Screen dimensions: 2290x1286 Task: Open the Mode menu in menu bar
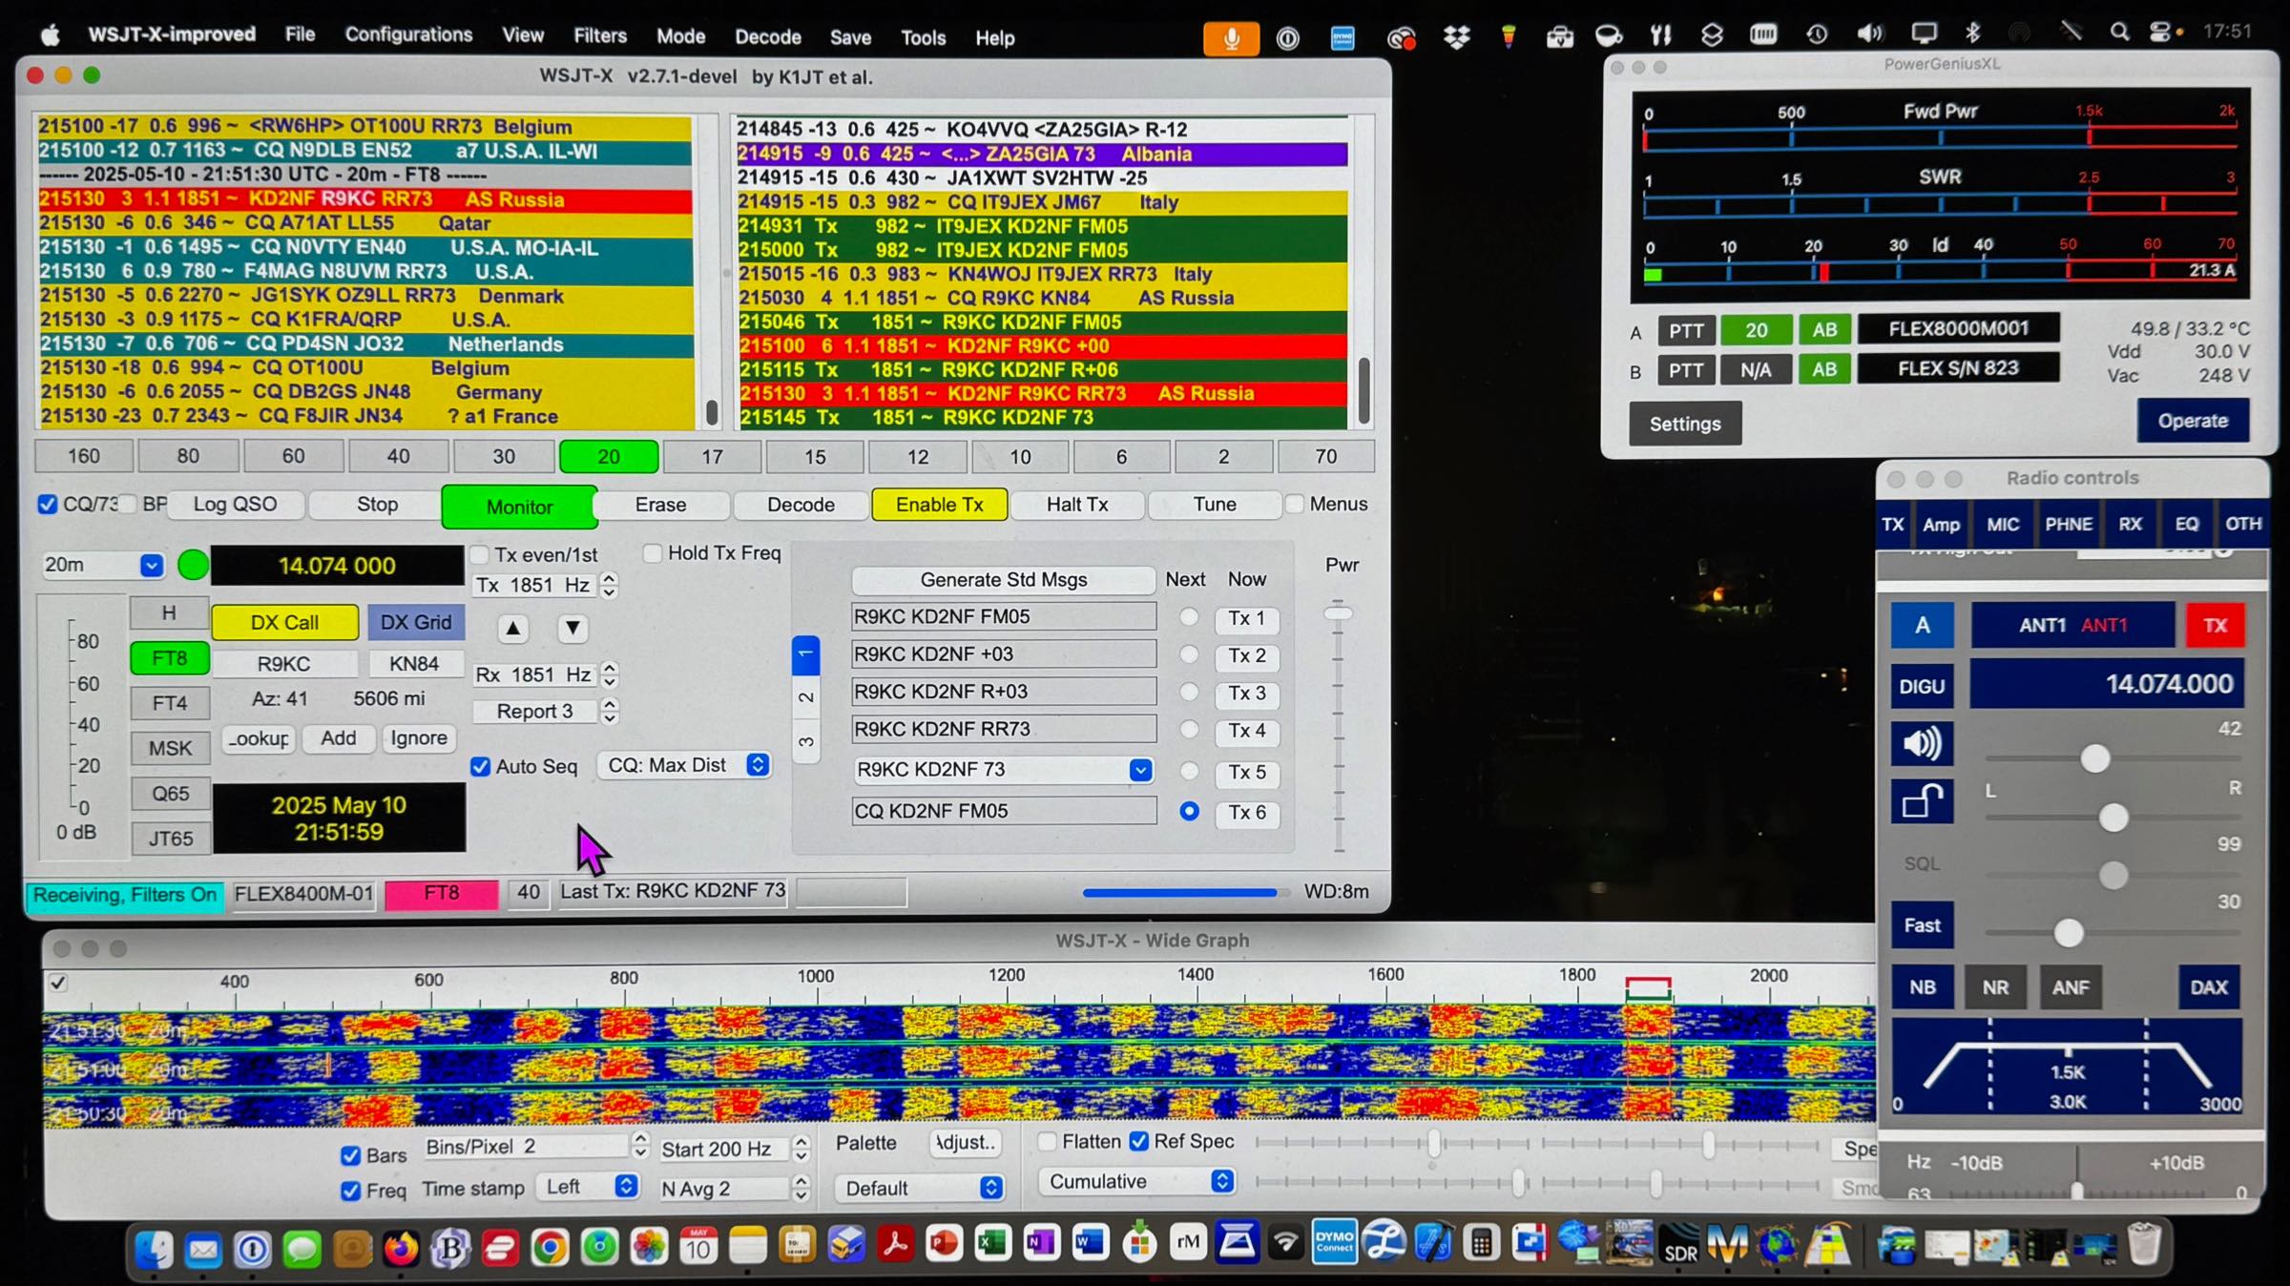click(x=680, y=36)
